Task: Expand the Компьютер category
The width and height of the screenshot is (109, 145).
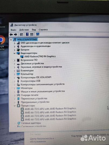Action: pyautogui.click(x=15, y=74)
